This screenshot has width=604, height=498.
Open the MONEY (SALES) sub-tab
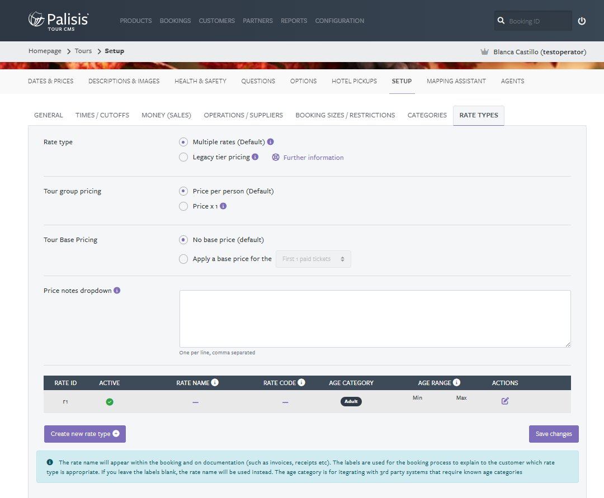click(166, 115)
